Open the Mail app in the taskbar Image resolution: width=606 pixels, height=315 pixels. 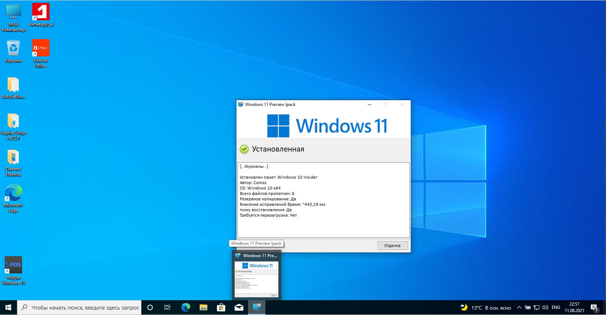click(x=239, y=307)
